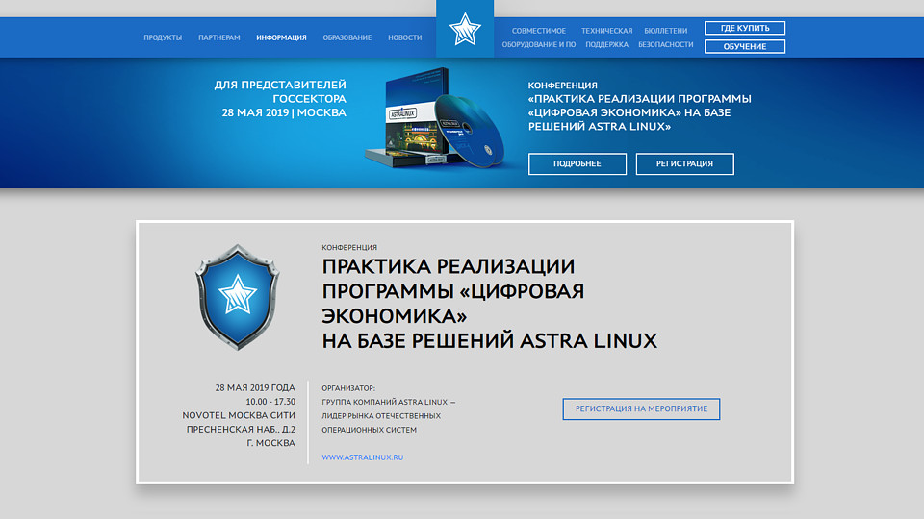
Task: Select the Информация navigation item
Action: 281,37
